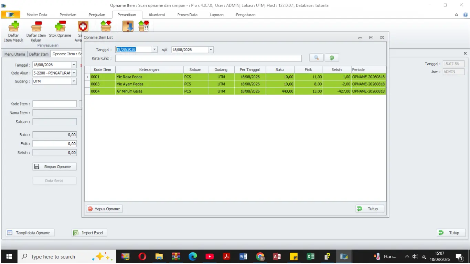This screenshot has width=470, height=264.
Task: Click the Selisih column header
Action: click(x=337, y=69)
